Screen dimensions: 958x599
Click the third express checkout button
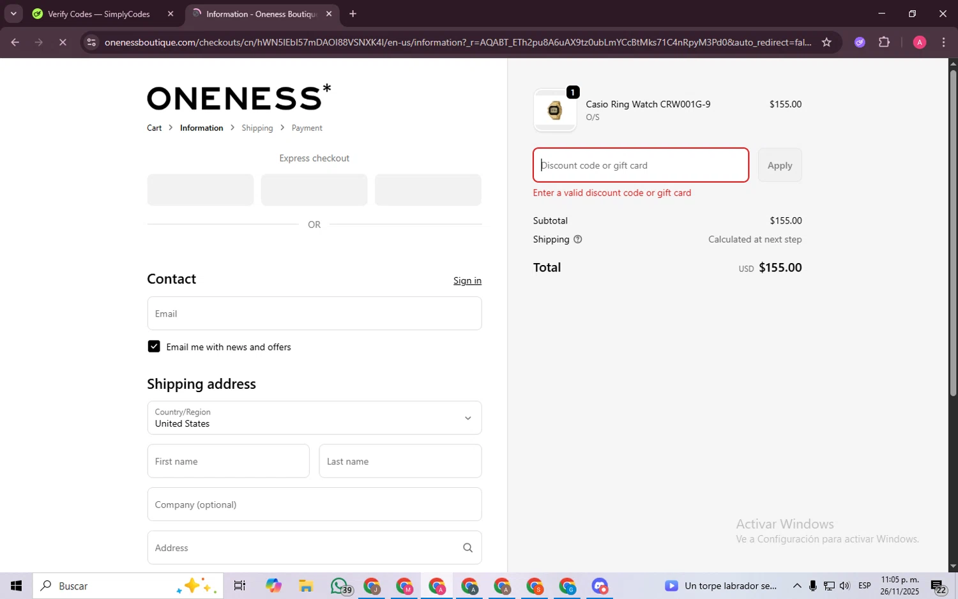(x=428, y=190)
